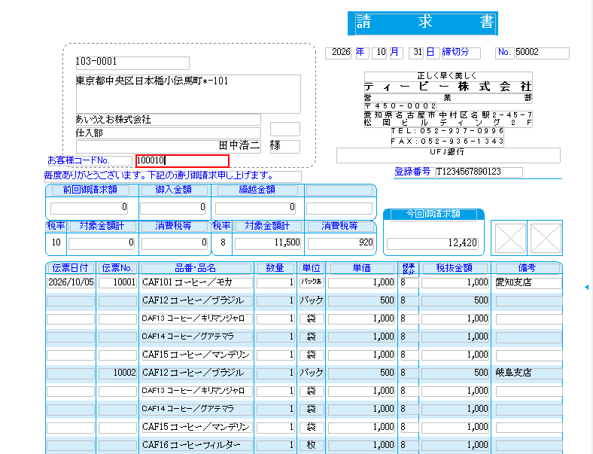Click the customer code field 100010
Viewport: 593px width, 454px height.
pos(182,161)
